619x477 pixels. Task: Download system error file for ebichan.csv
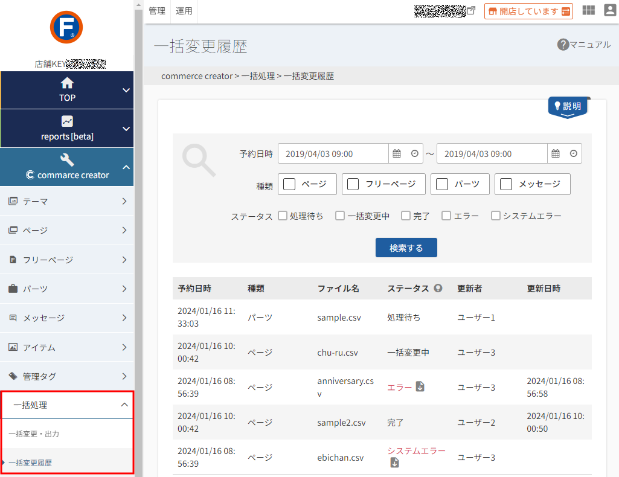394,463
